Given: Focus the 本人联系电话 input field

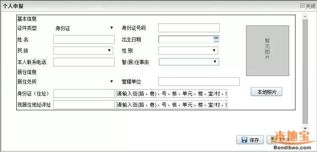Looking at the screenshot, I should click(84, 62).
